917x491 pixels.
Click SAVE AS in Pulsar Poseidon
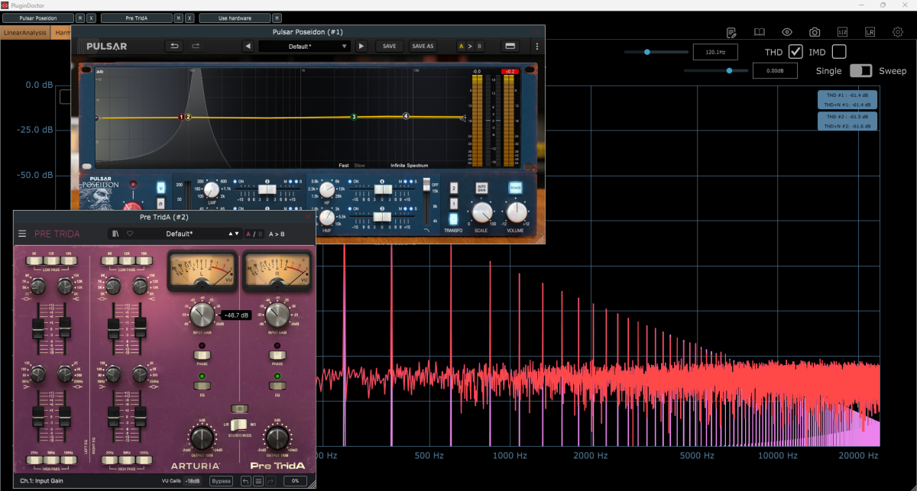tap(423, 46)
